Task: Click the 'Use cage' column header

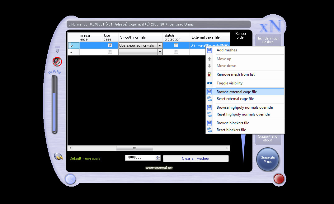Action: tap(110, 37)
